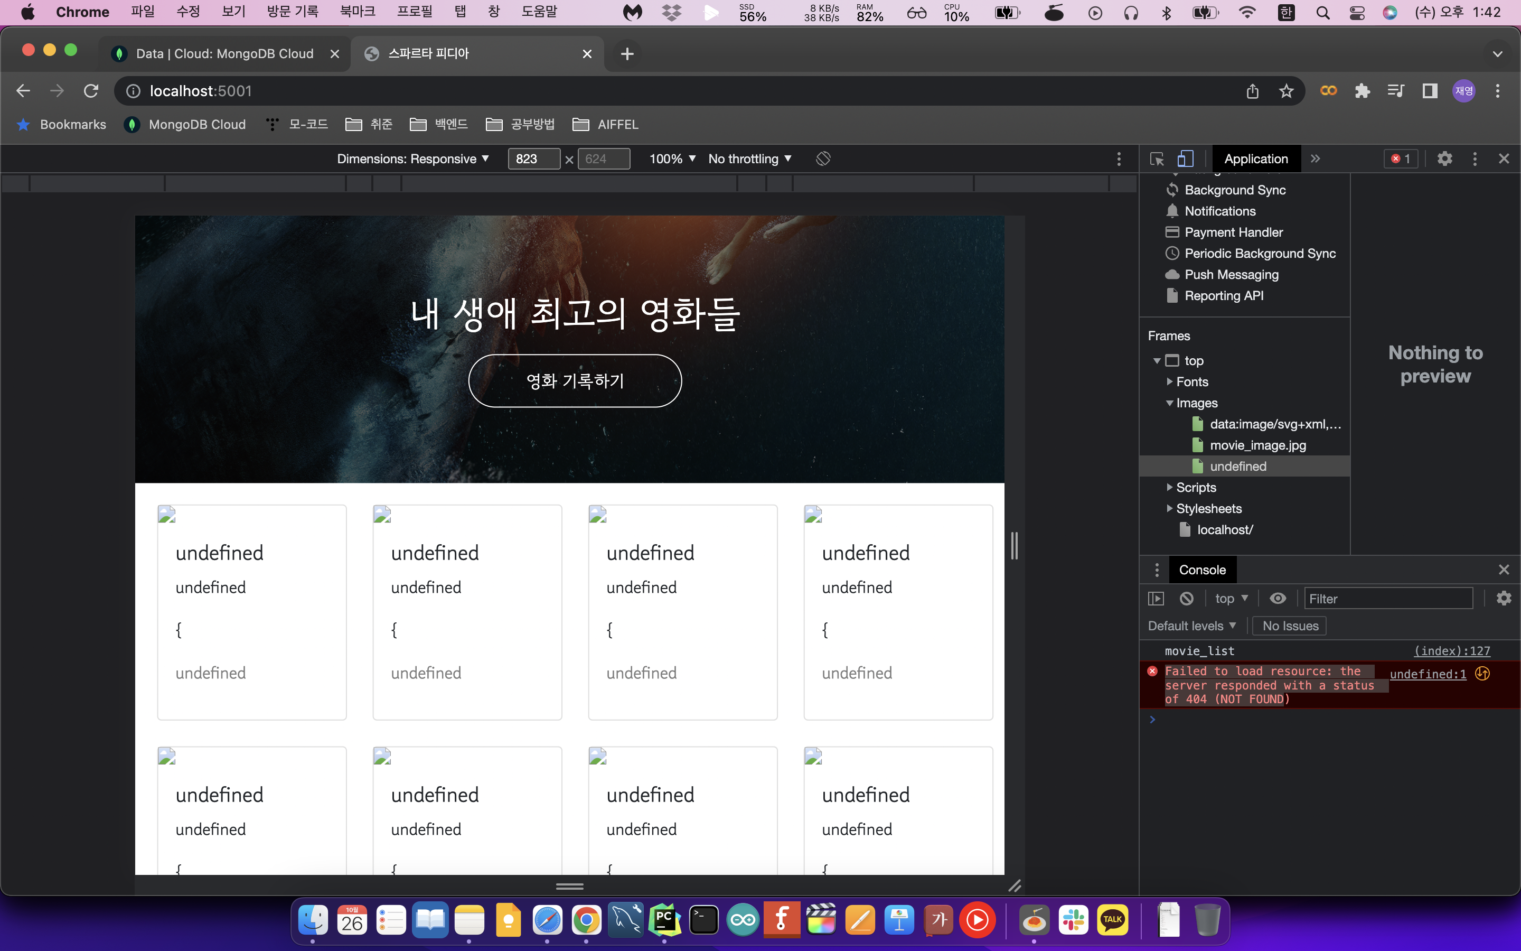Screen dimensions: 1521x951
Task: Open the 도움말 menu
Action: [x=539, y=12]
